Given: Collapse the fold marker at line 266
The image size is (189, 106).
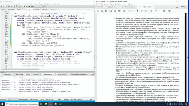Looking at the screenshot, I should point(11,27).
